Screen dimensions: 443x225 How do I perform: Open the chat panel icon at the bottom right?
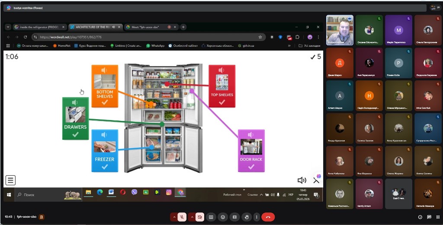click(429, 217)
